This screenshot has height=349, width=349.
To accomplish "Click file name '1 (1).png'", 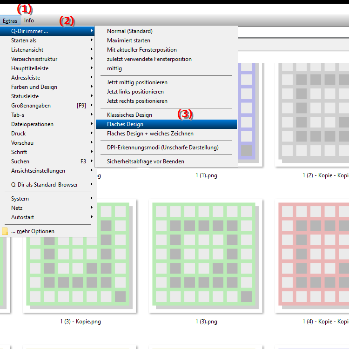I will (x=206, y=175).
